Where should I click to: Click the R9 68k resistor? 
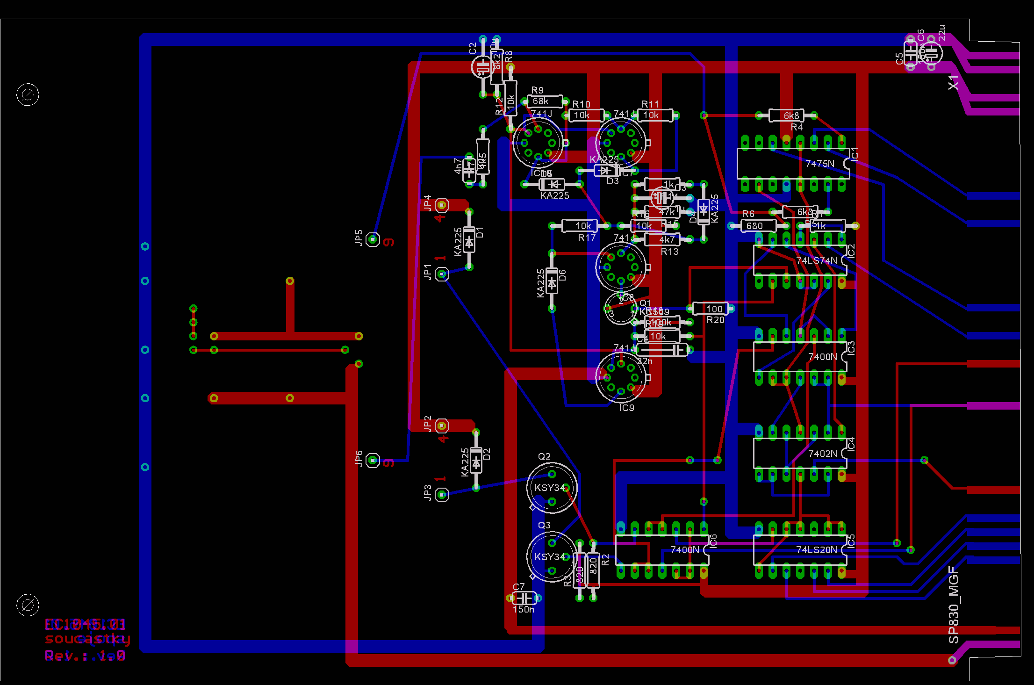[x=545, y=101]
